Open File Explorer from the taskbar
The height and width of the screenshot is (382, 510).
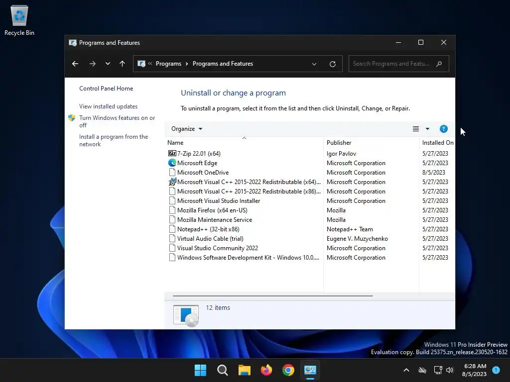(244, 370)
